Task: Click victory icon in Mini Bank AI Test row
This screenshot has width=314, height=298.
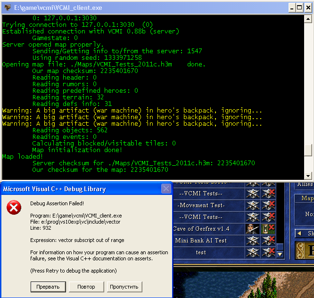Action: coord(253,241)
